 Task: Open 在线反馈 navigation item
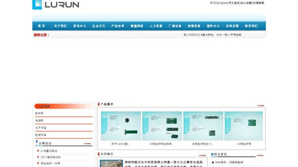232,26
